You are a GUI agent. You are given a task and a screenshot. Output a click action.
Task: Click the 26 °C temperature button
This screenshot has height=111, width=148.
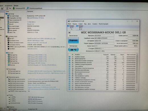(73, 50)
